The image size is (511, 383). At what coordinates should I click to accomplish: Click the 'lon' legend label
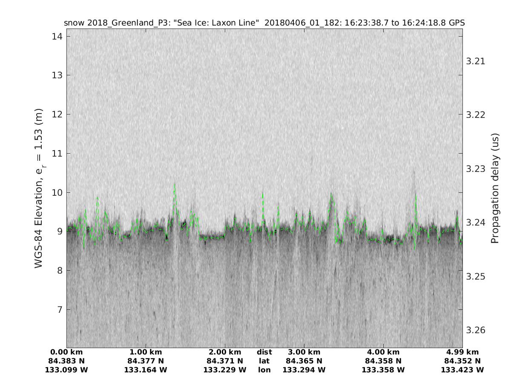pos(264,370)
